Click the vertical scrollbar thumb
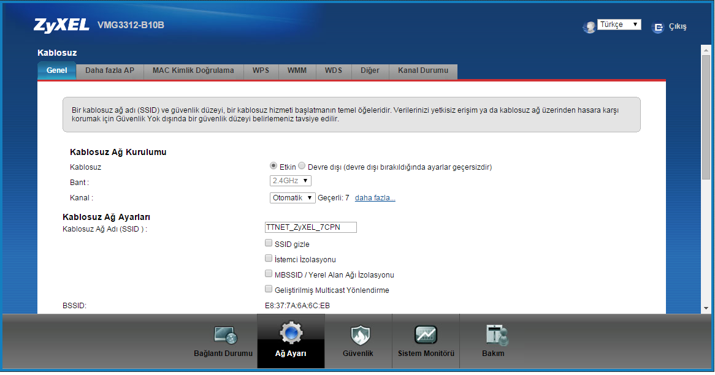The image size is (715, 375). pos(706,116)
